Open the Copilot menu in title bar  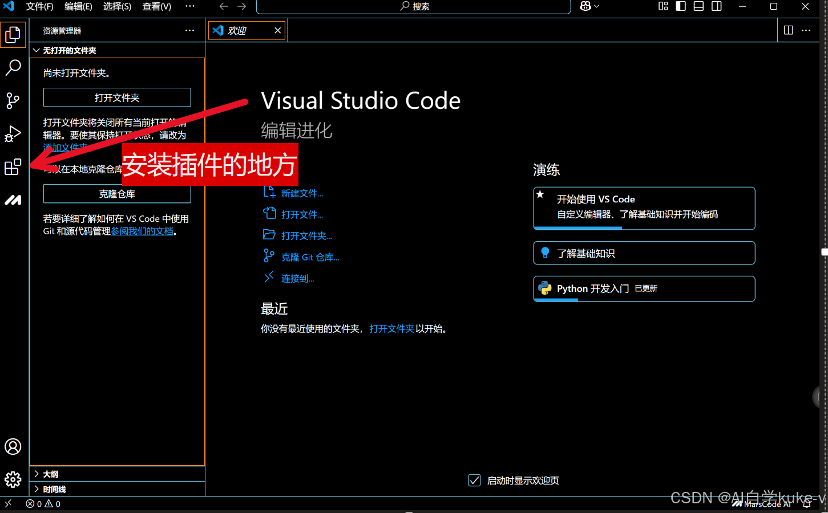tap(589, 6)
